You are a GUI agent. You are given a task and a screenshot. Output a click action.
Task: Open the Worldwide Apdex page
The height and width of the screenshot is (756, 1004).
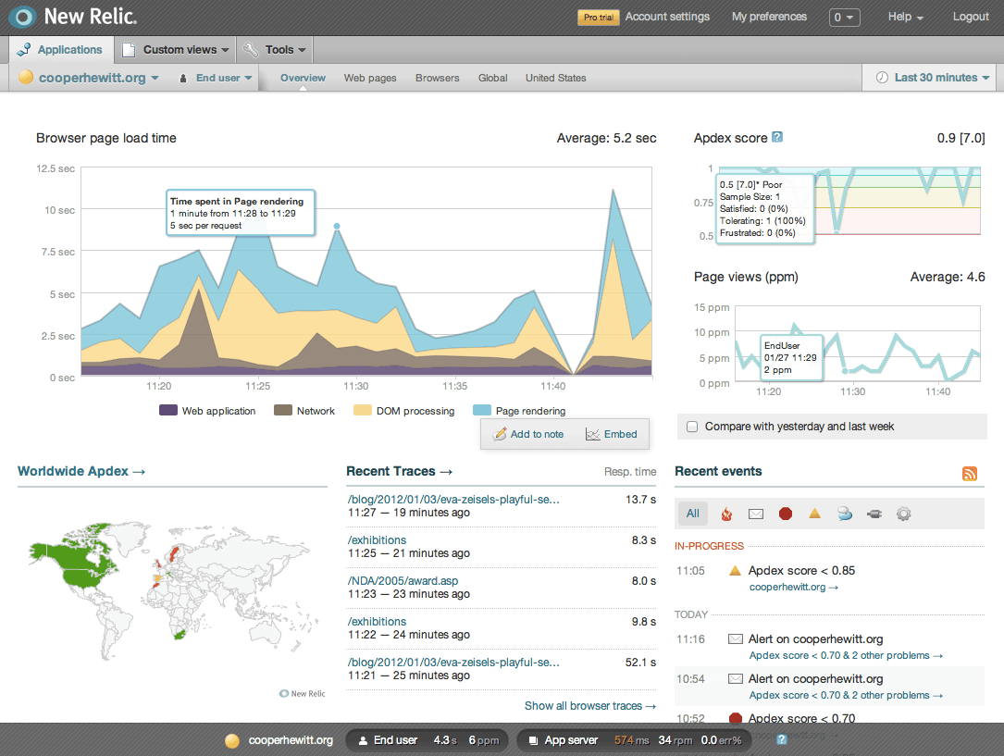81,471
